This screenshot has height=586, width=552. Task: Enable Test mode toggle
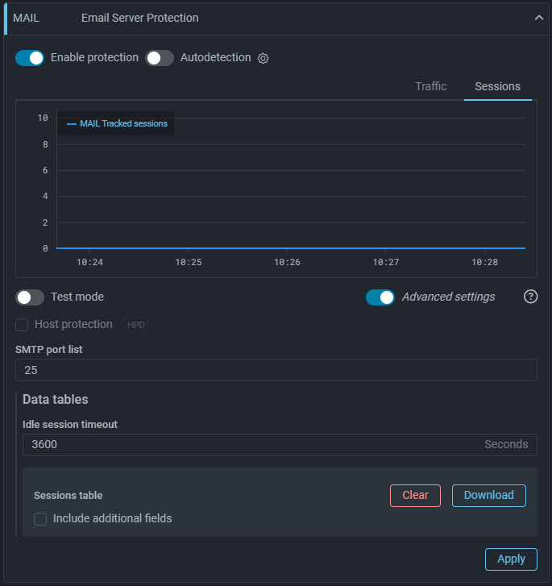[30, 297]
